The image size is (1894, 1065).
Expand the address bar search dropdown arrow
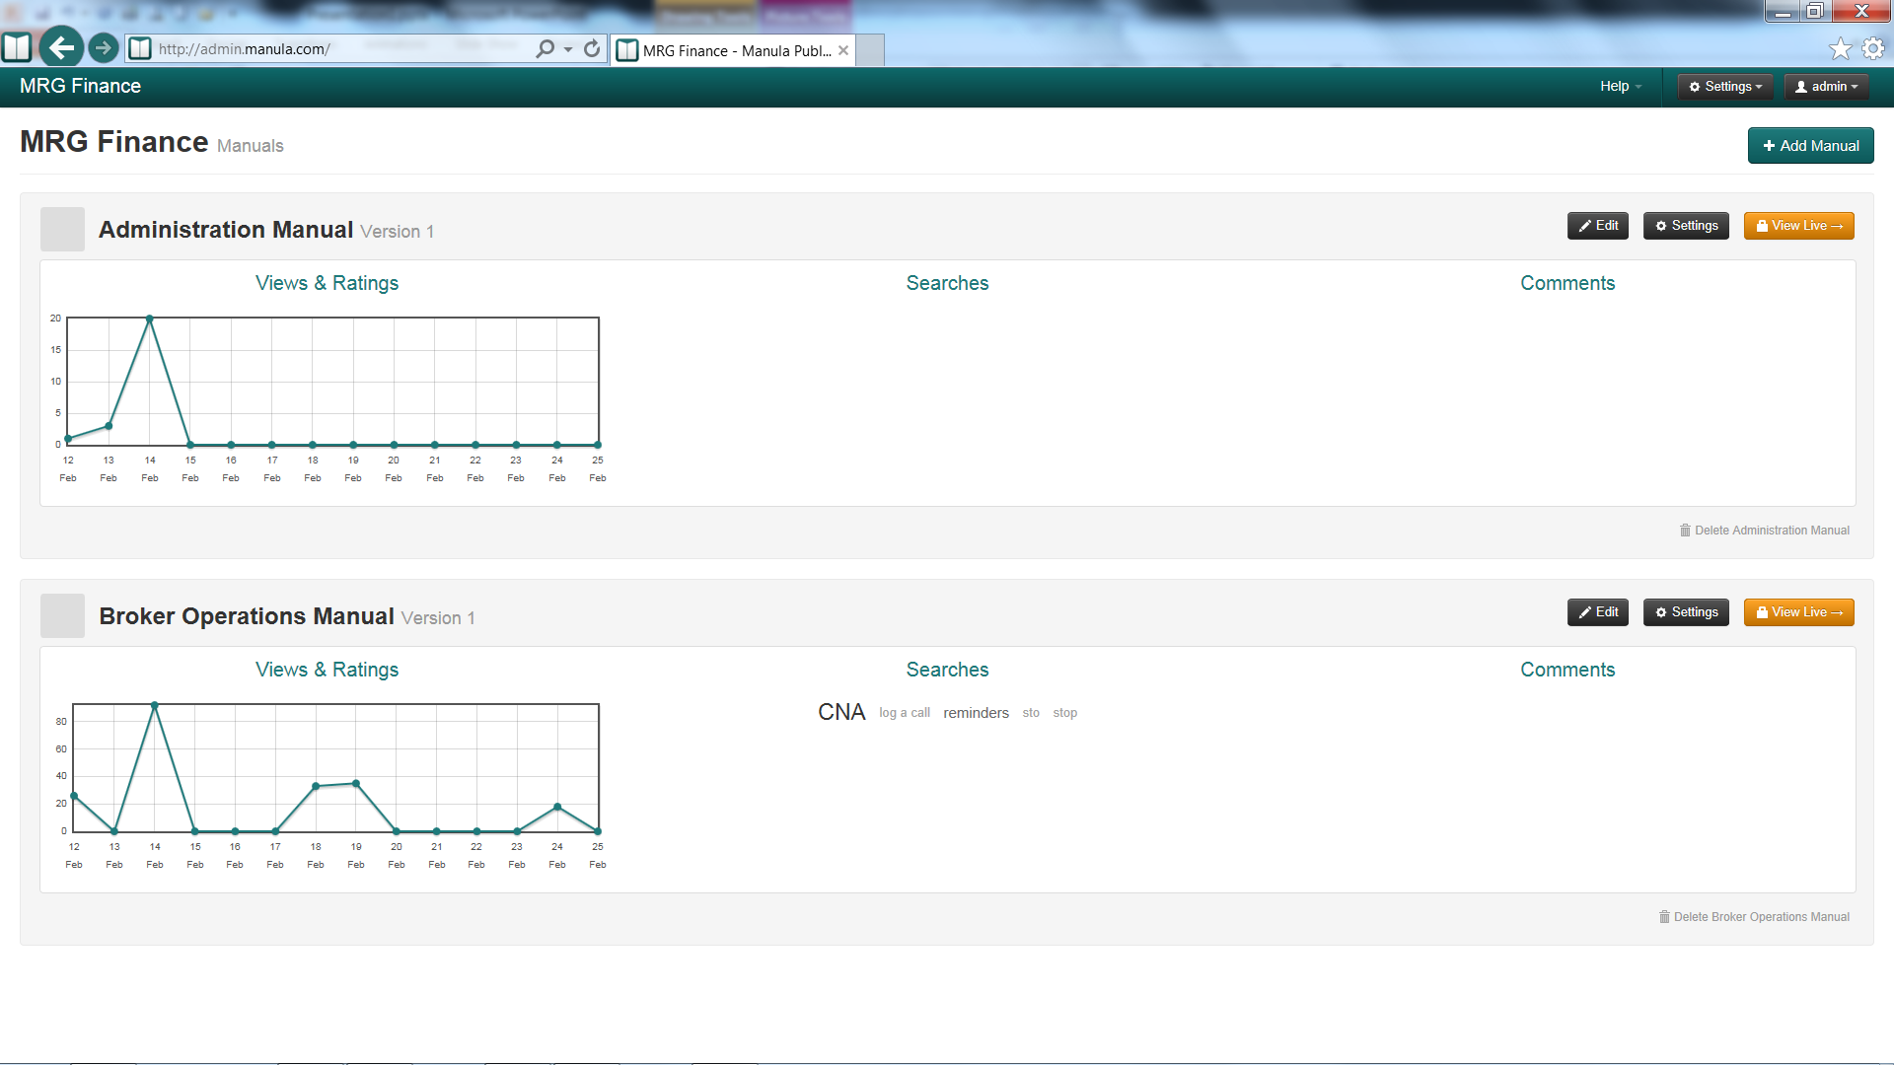[568, 49]
